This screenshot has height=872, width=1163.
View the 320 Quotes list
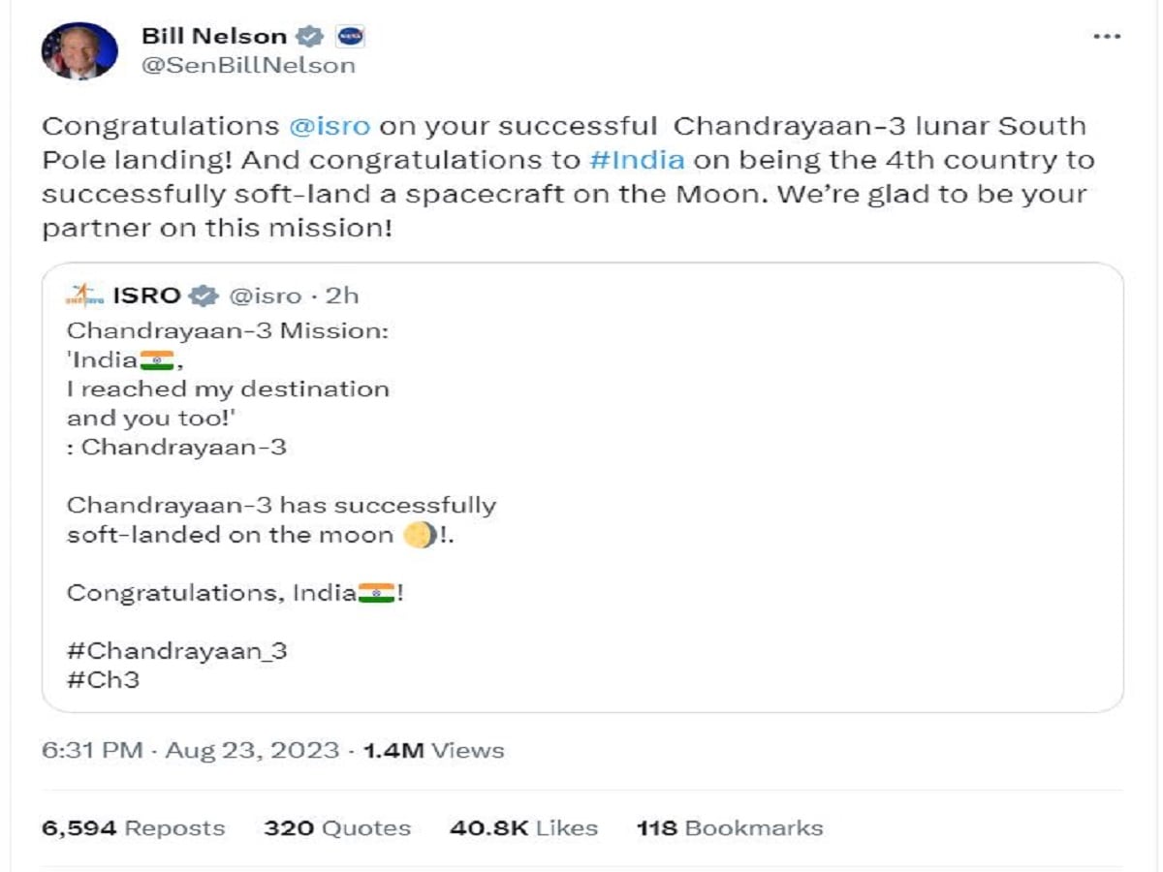click(x=336, y=828)
